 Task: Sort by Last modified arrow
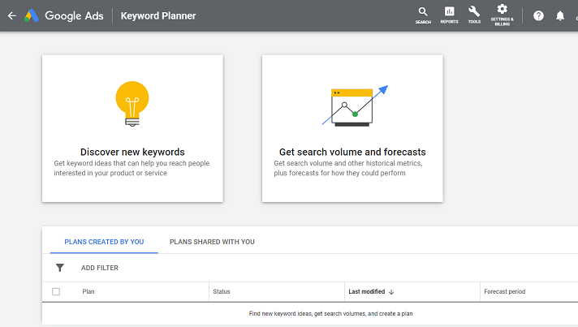point(391,291)
